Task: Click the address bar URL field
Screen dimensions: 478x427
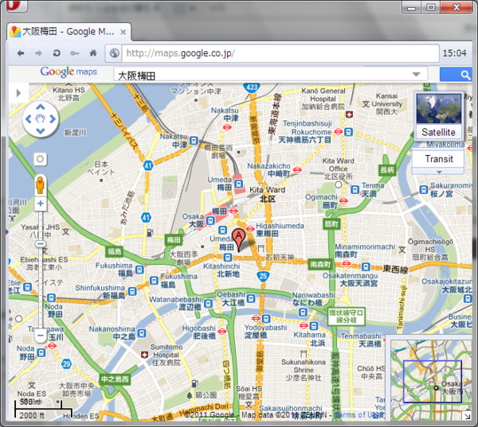Action: click(x=280, y=53)
